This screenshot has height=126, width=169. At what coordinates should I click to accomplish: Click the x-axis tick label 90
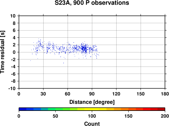pyautogui.click(x=92, y=94)
